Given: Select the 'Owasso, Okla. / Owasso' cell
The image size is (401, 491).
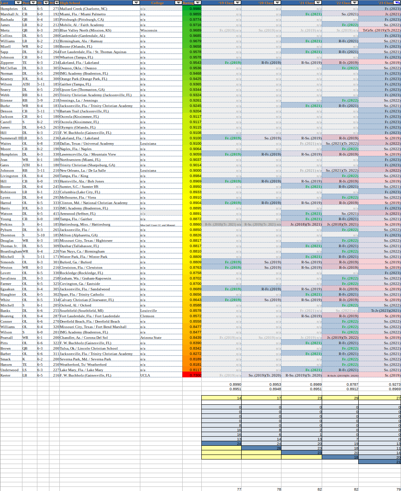Looking at the screenshot, I should (100, 68).
